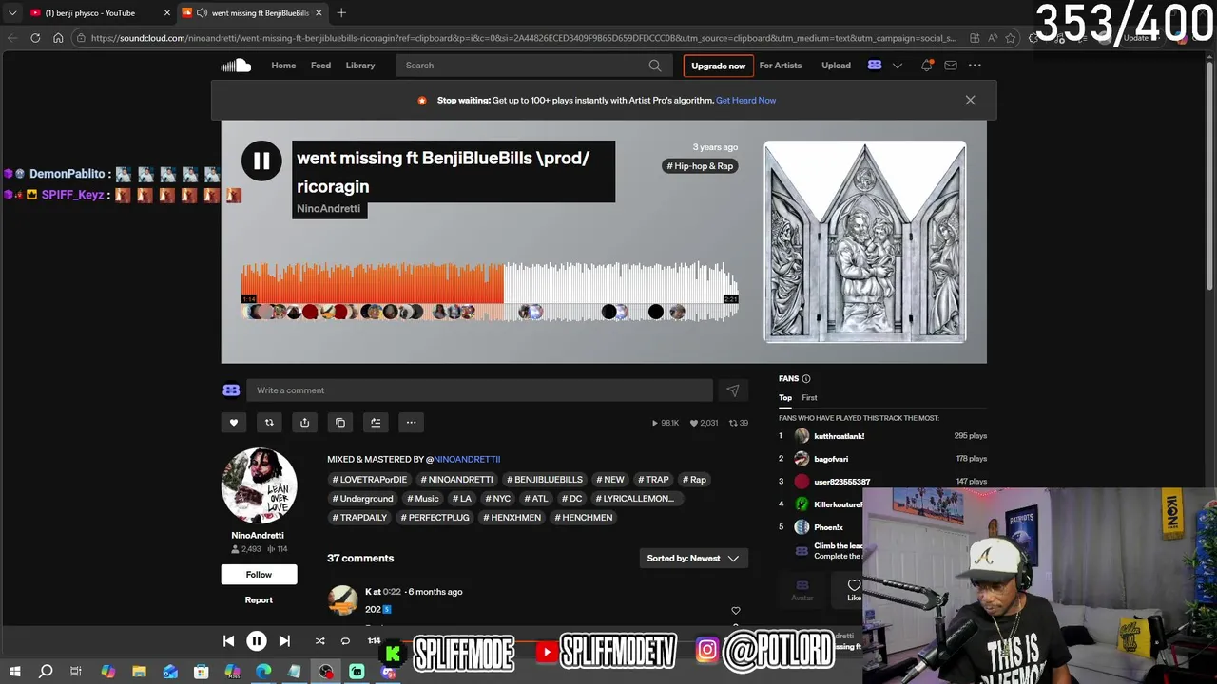Viewport: 1217px width, 684px height.
Task: Click the SoundCloud cloud logo
Action: coord(236,66)
